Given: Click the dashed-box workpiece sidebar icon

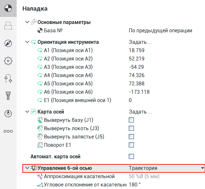Looking at the screenshot, I should click(x=8, y=26).
